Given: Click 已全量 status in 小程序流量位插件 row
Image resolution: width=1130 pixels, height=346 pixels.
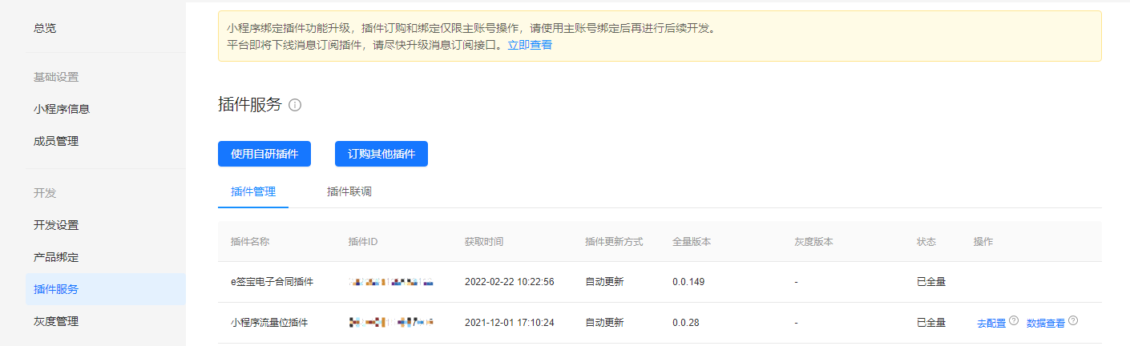Looking at the screenshot, I should 931,323.
